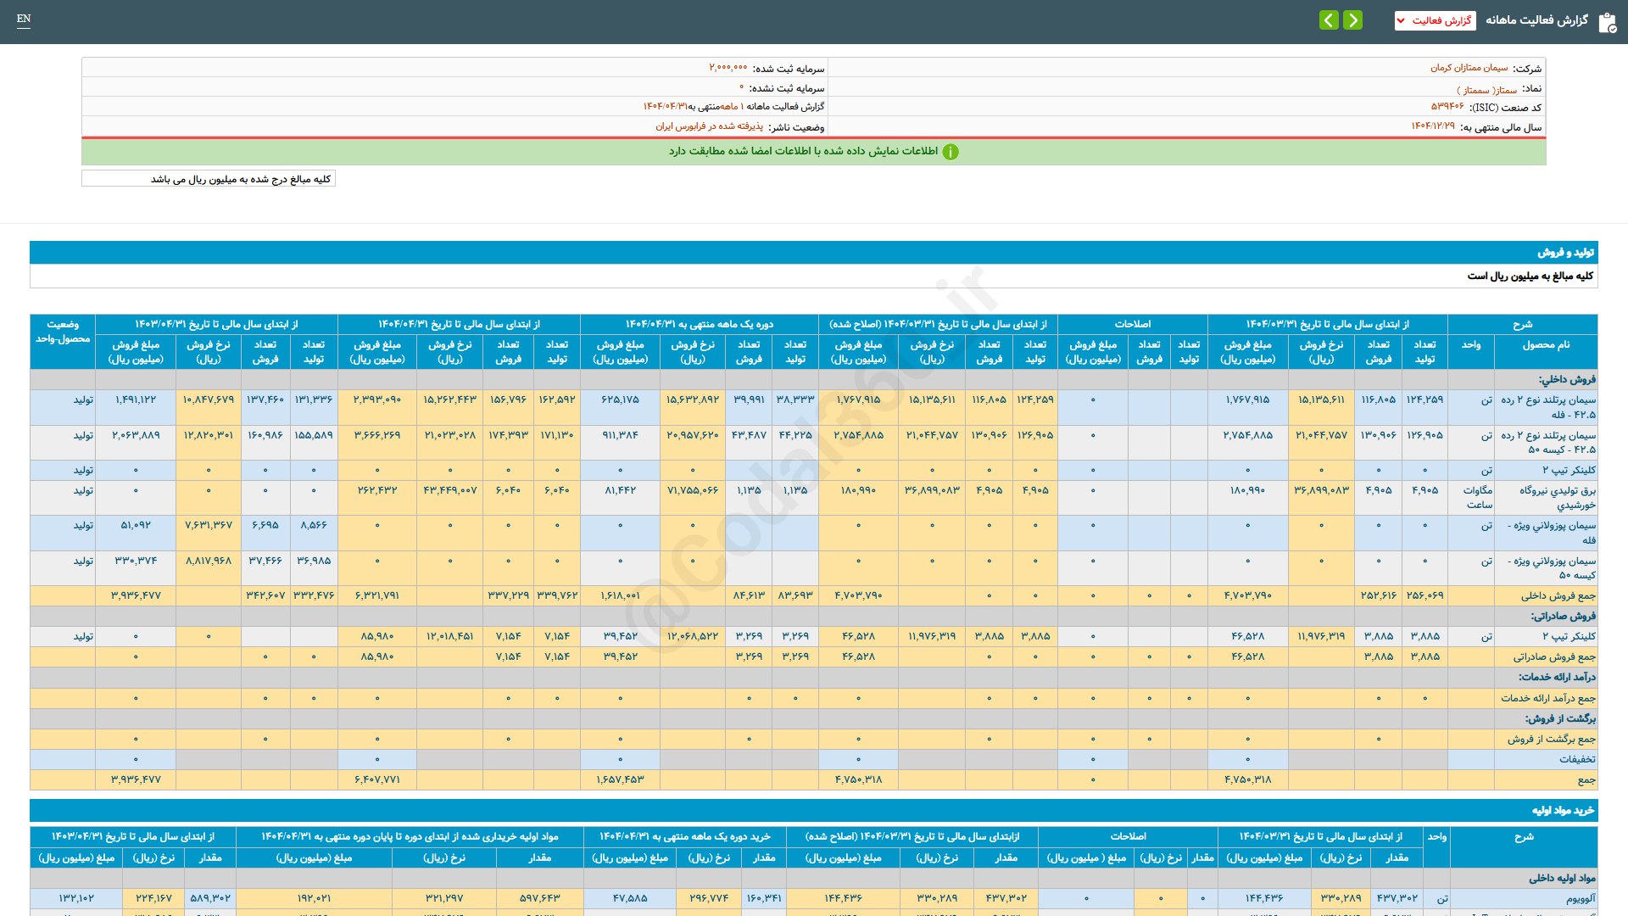Screen dimensions: 1628x916
Task: Click the green right-pointing arrow button
Action: pyautogui.click(x=1353, y=20)
